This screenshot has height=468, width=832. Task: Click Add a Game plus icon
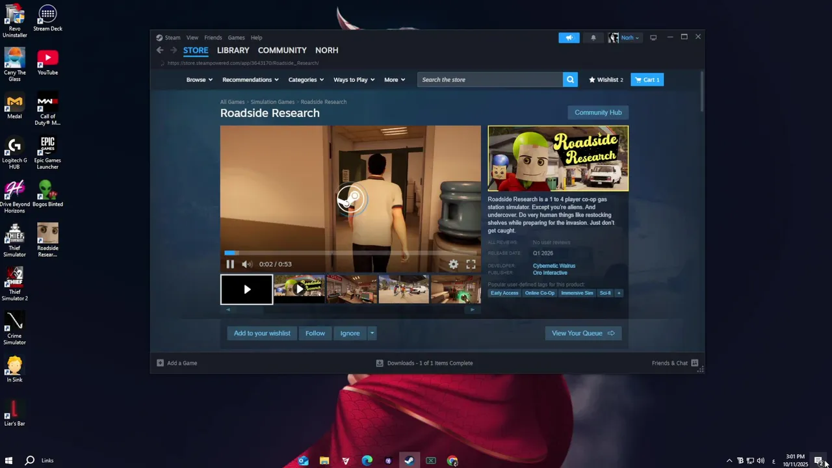[x=161, y=363]
